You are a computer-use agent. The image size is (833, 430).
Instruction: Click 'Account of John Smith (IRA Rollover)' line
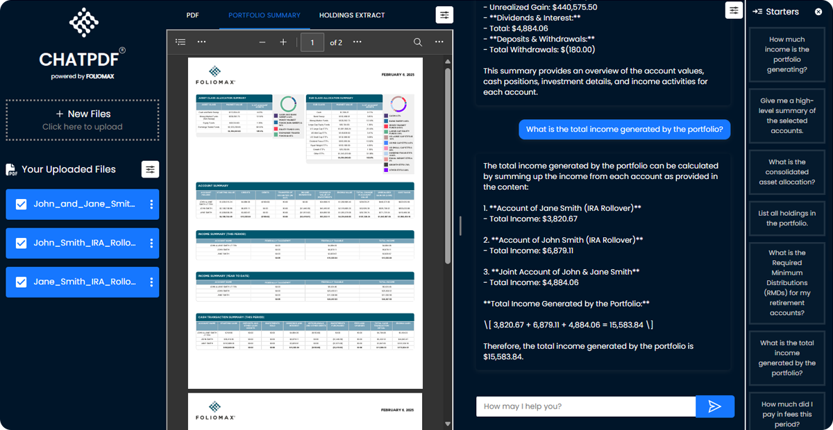[563, 240]
